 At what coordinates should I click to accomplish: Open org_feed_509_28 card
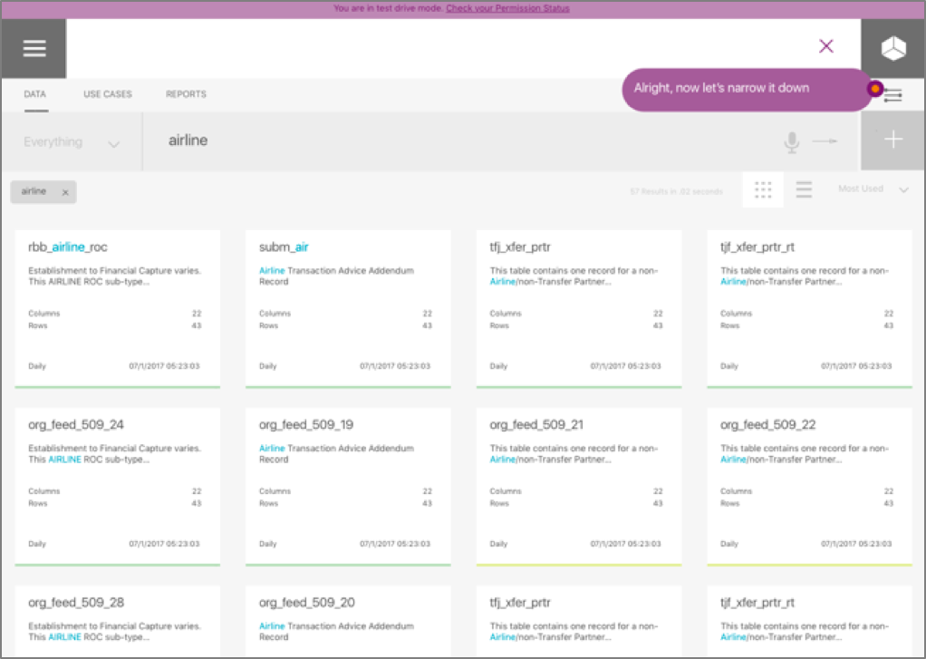tap(118, 621)
